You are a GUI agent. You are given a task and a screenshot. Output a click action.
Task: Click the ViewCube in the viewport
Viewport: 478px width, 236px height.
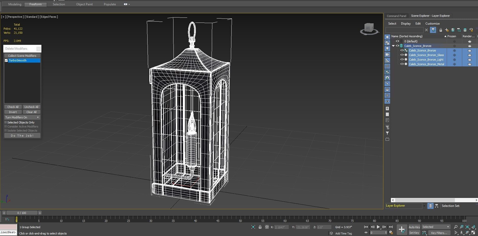(x=369, y=28)
